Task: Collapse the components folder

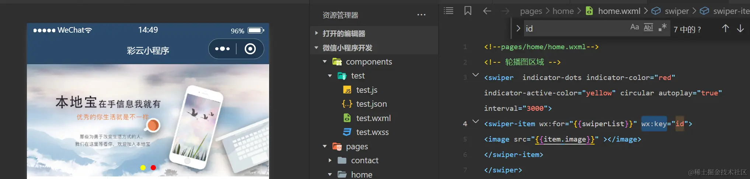Action: [325, 62]
